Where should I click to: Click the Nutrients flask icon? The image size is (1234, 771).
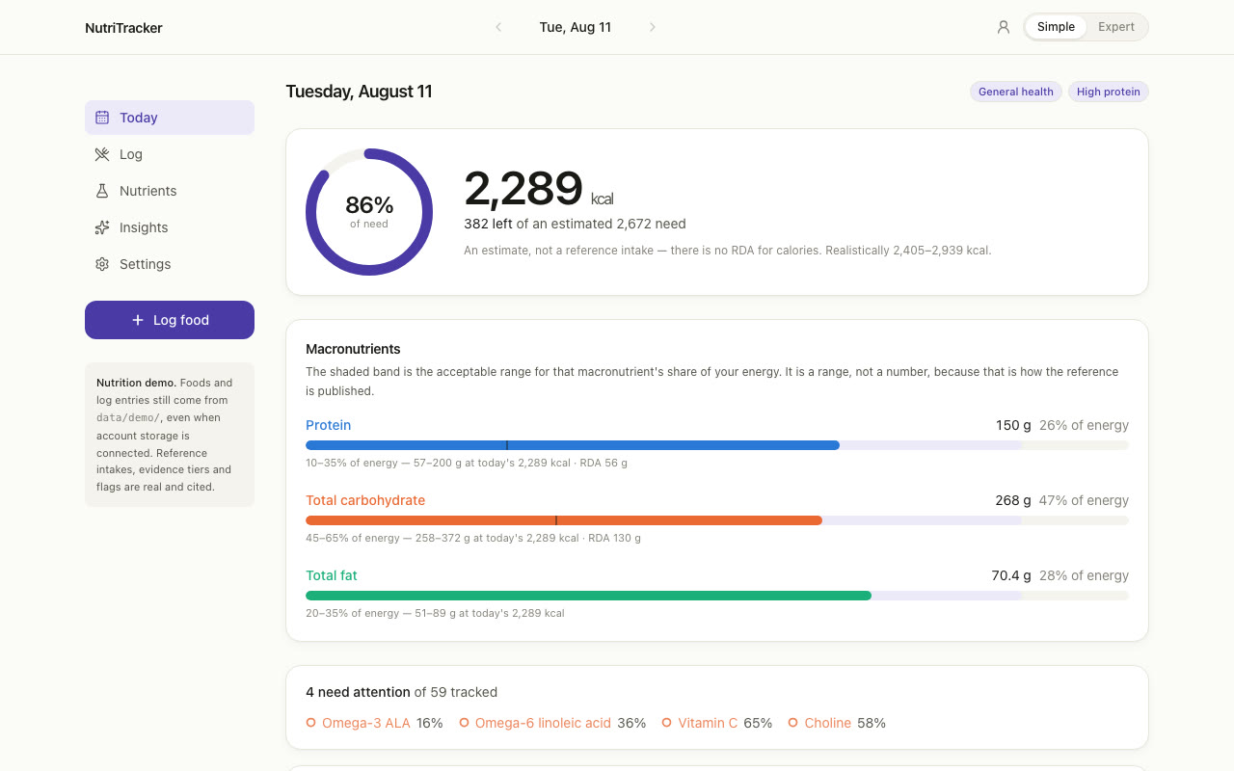[102, 191]
